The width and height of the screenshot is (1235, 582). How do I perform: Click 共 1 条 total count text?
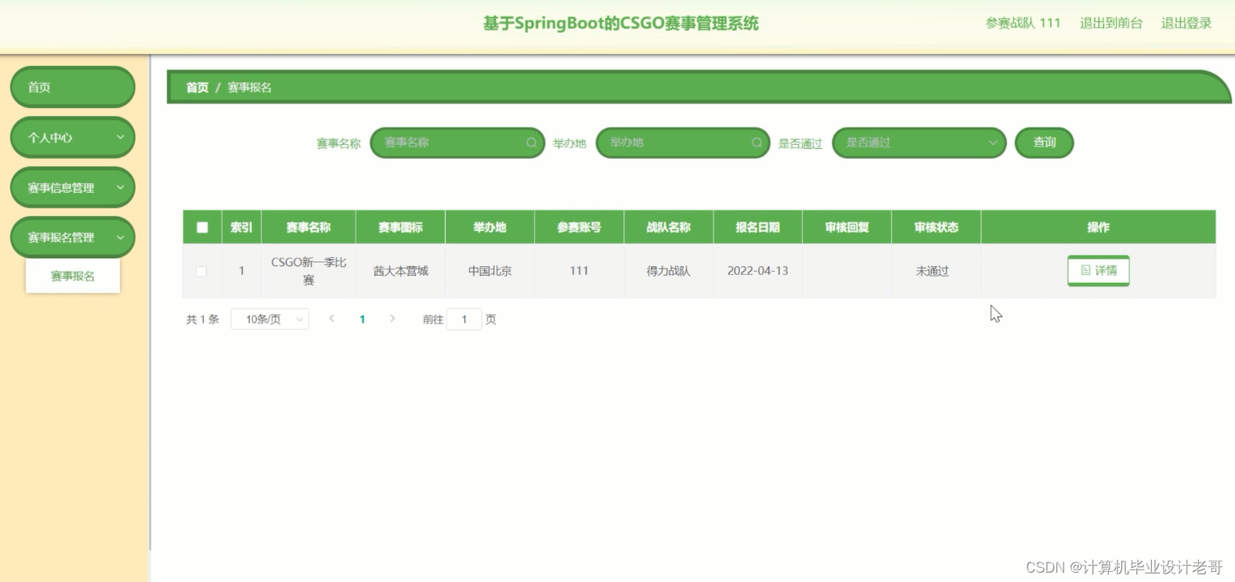pyautogui.click(x=203, y=319)
